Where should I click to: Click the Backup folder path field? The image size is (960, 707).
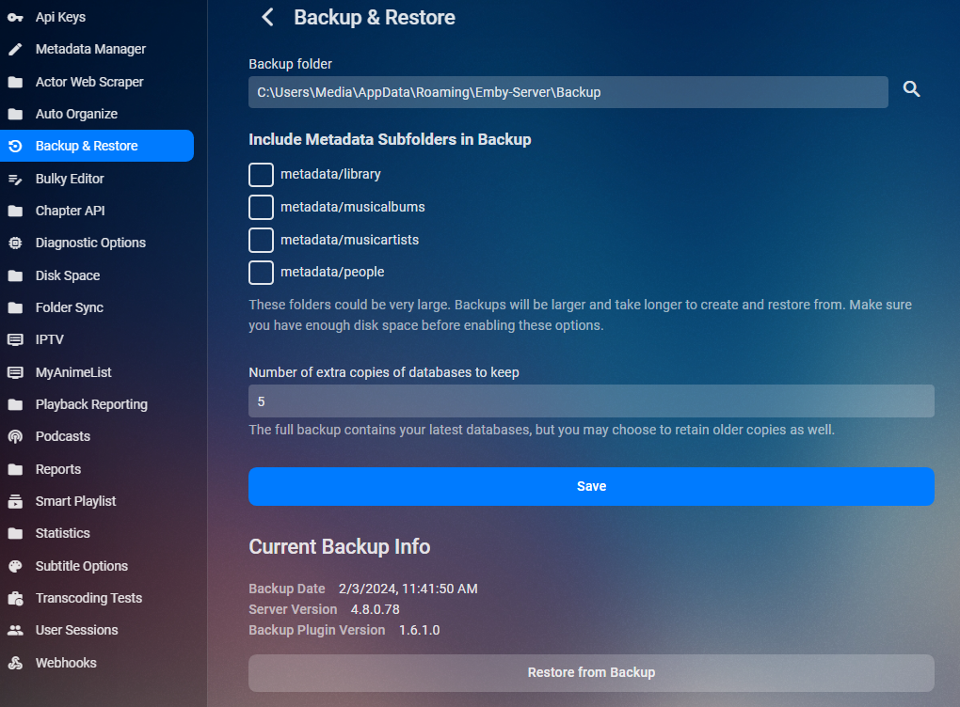(x=568, y=92)
